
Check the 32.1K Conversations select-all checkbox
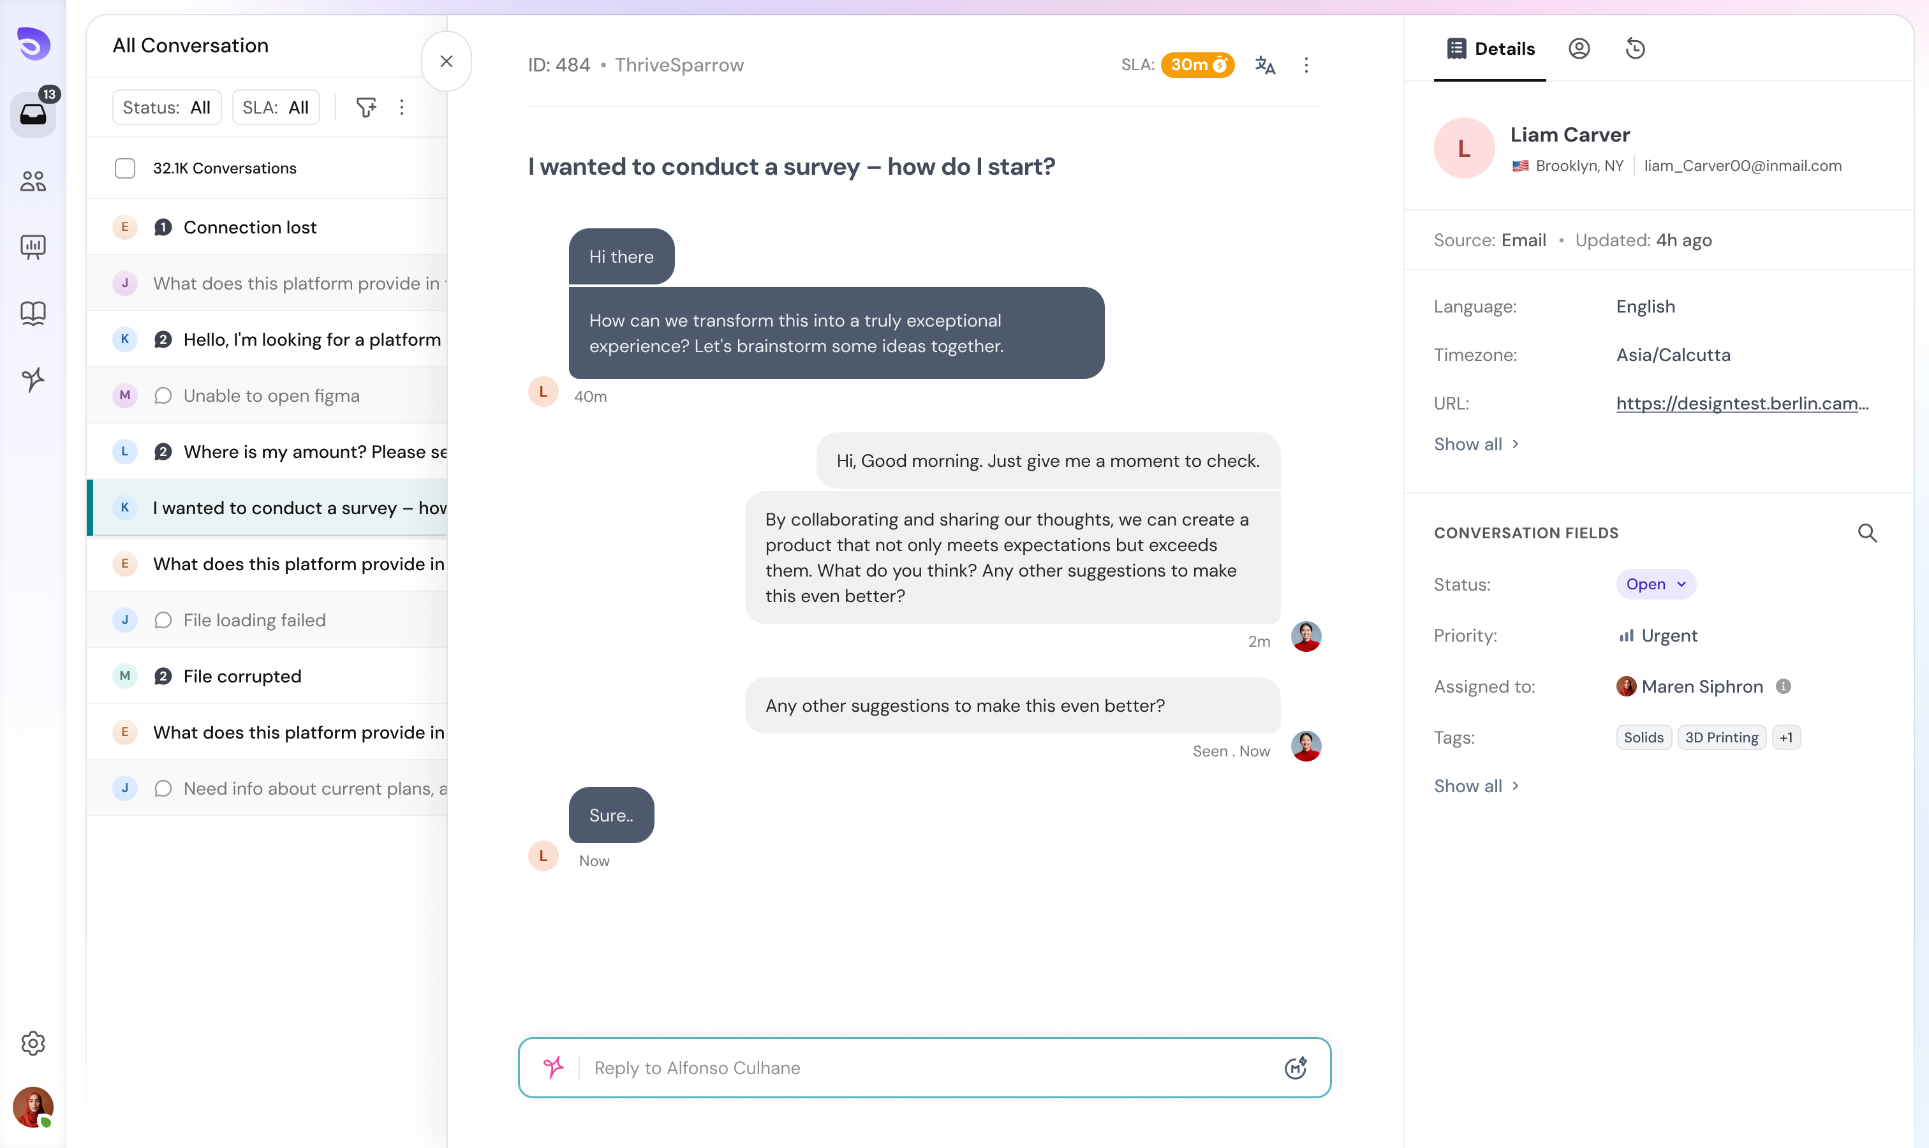click(124, 168)
